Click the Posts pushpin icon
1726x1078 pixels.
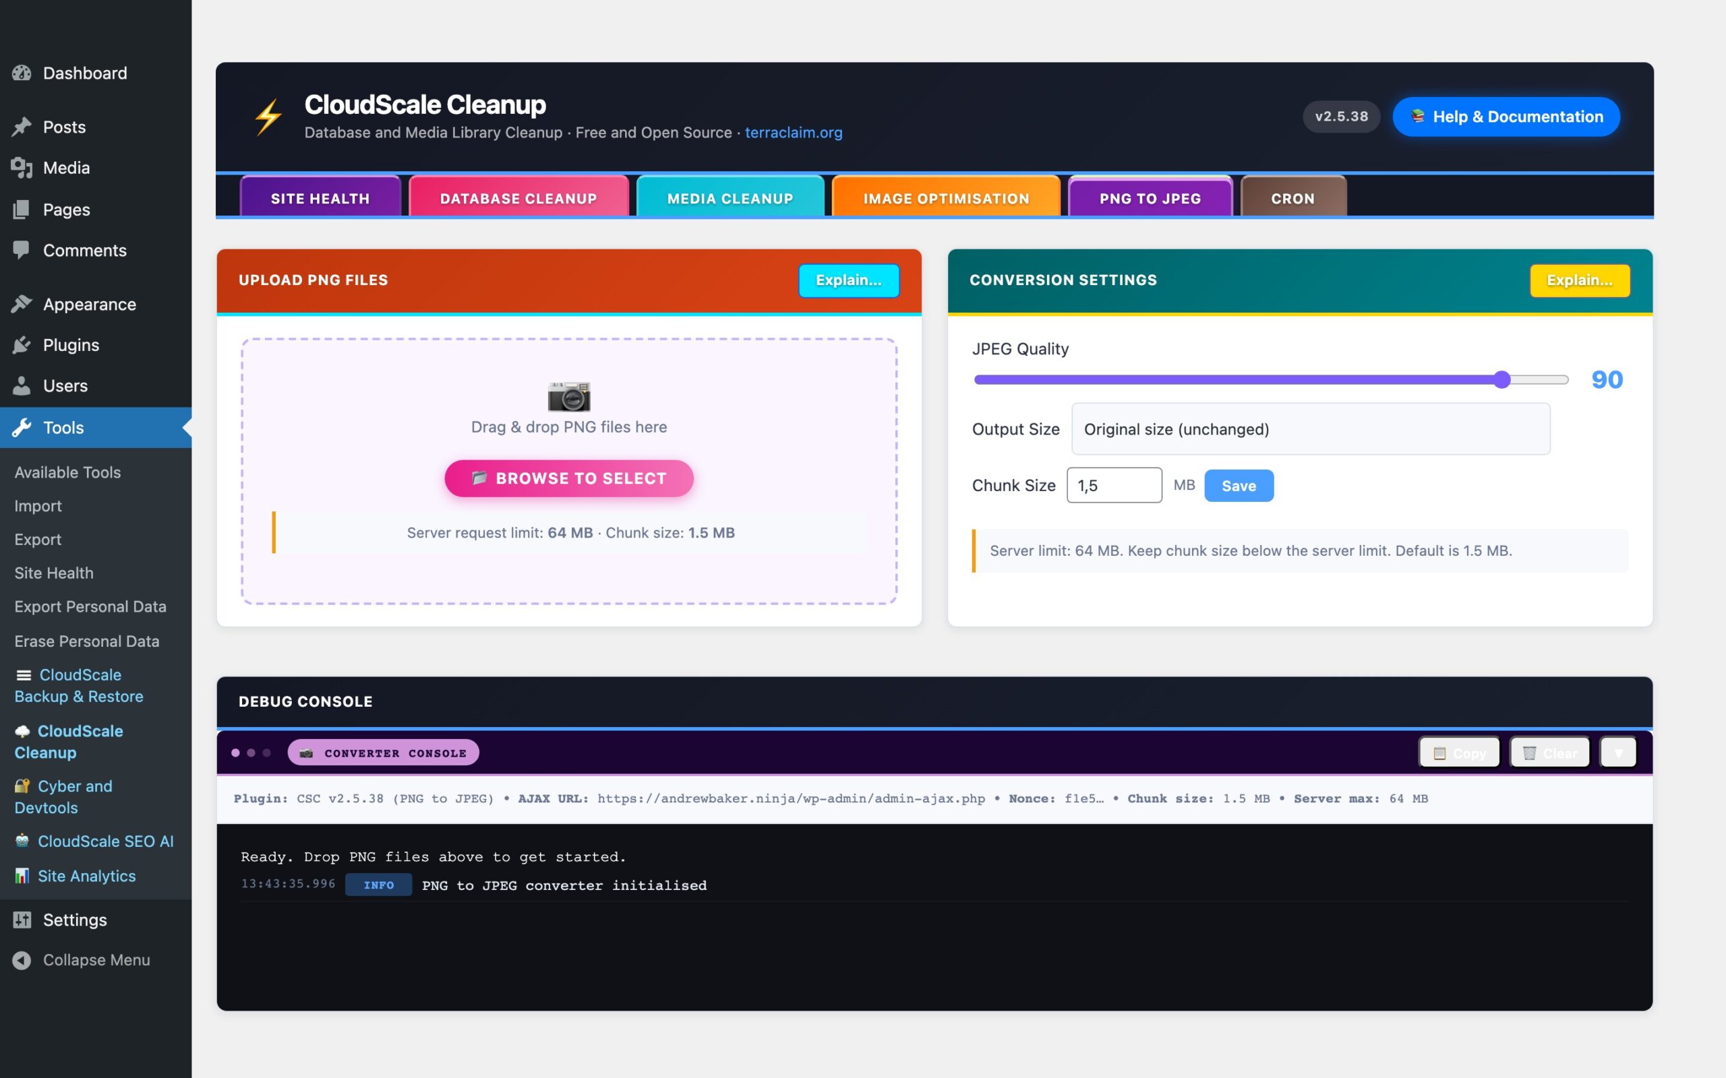click(x=22, y=126)
